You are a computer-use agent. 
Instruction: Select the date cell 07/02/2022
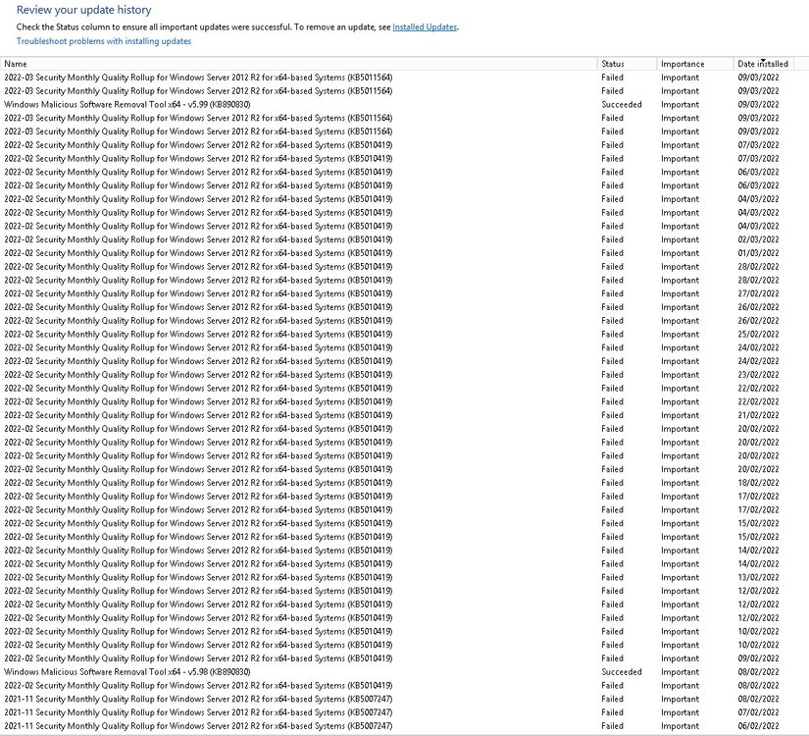tap(758, 712)
